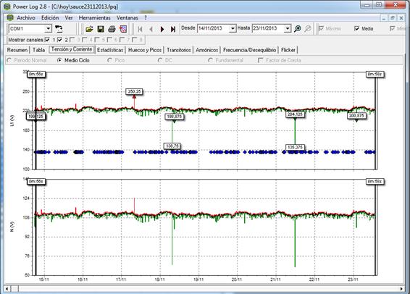Switch to the Estadísticas tab

[110, 50]
